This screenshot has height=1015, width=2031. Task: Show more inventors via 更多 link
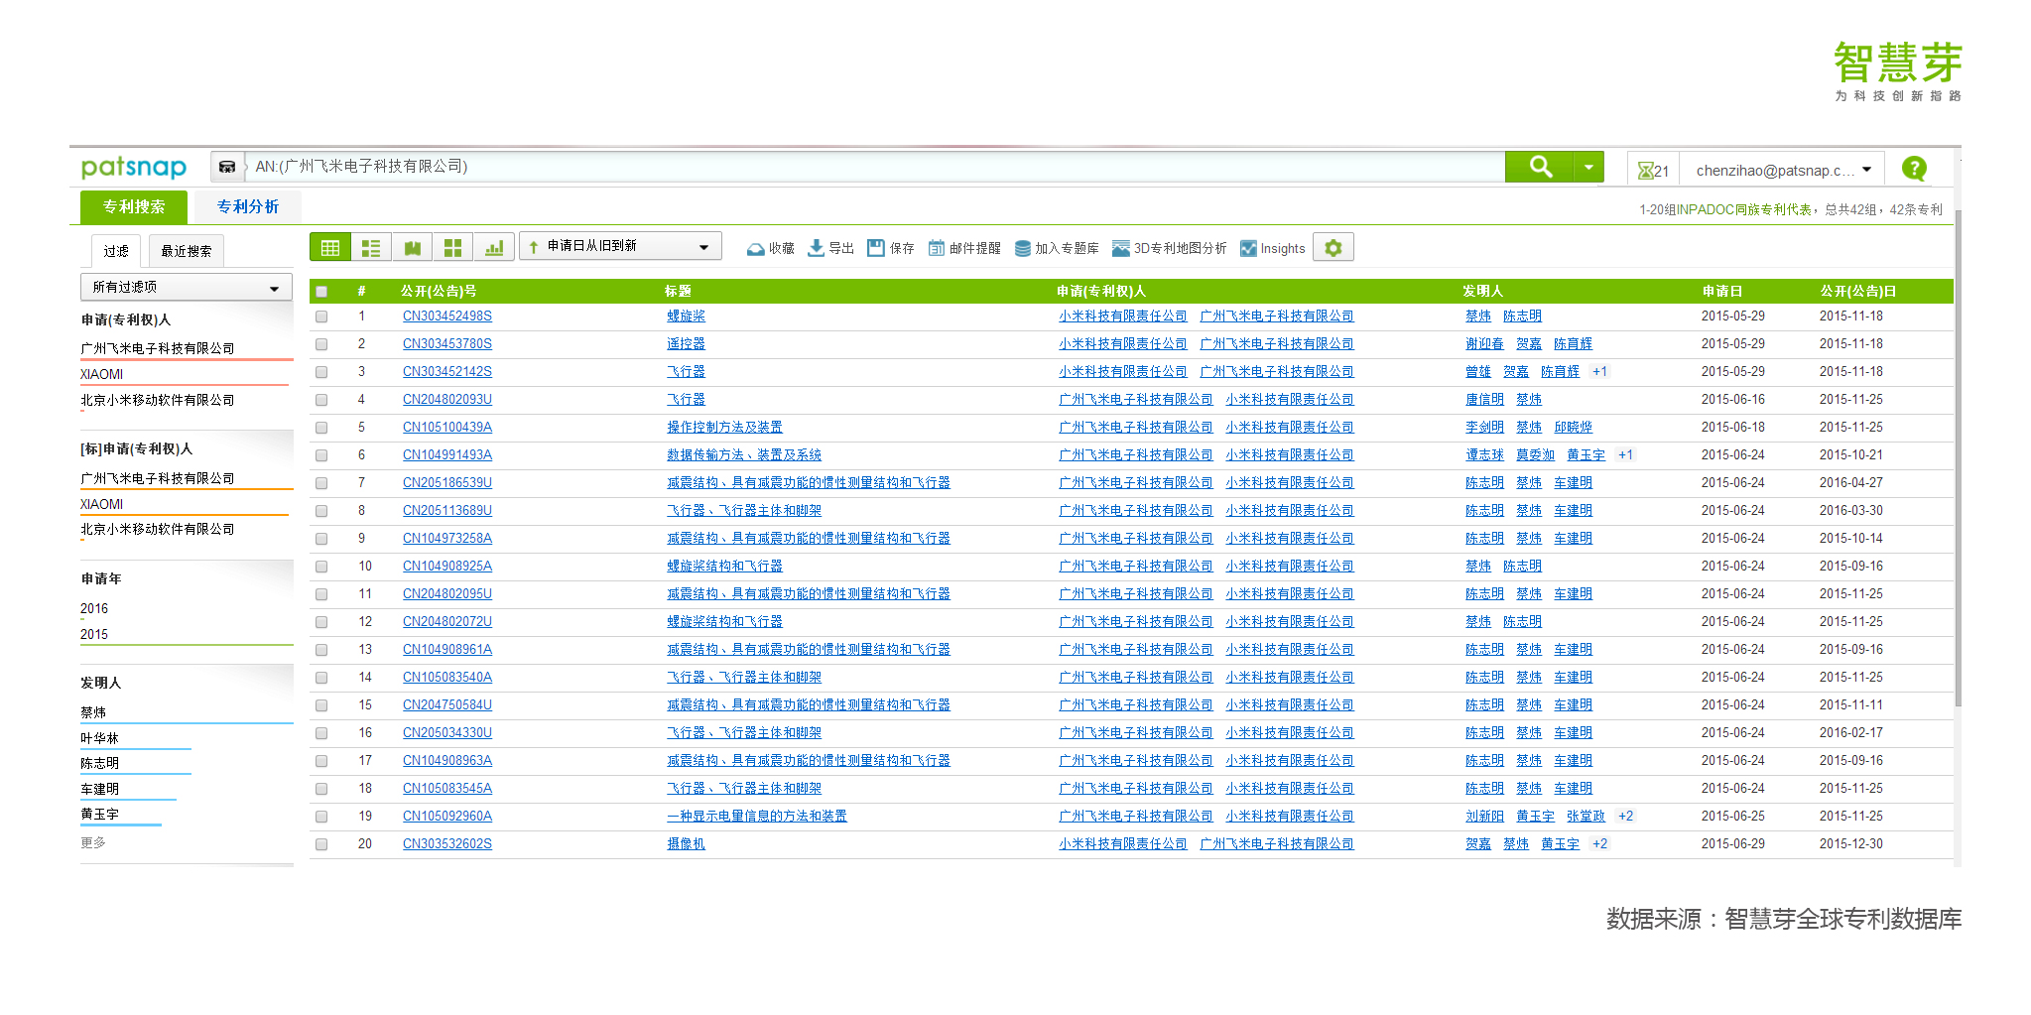tap(93, 842)
